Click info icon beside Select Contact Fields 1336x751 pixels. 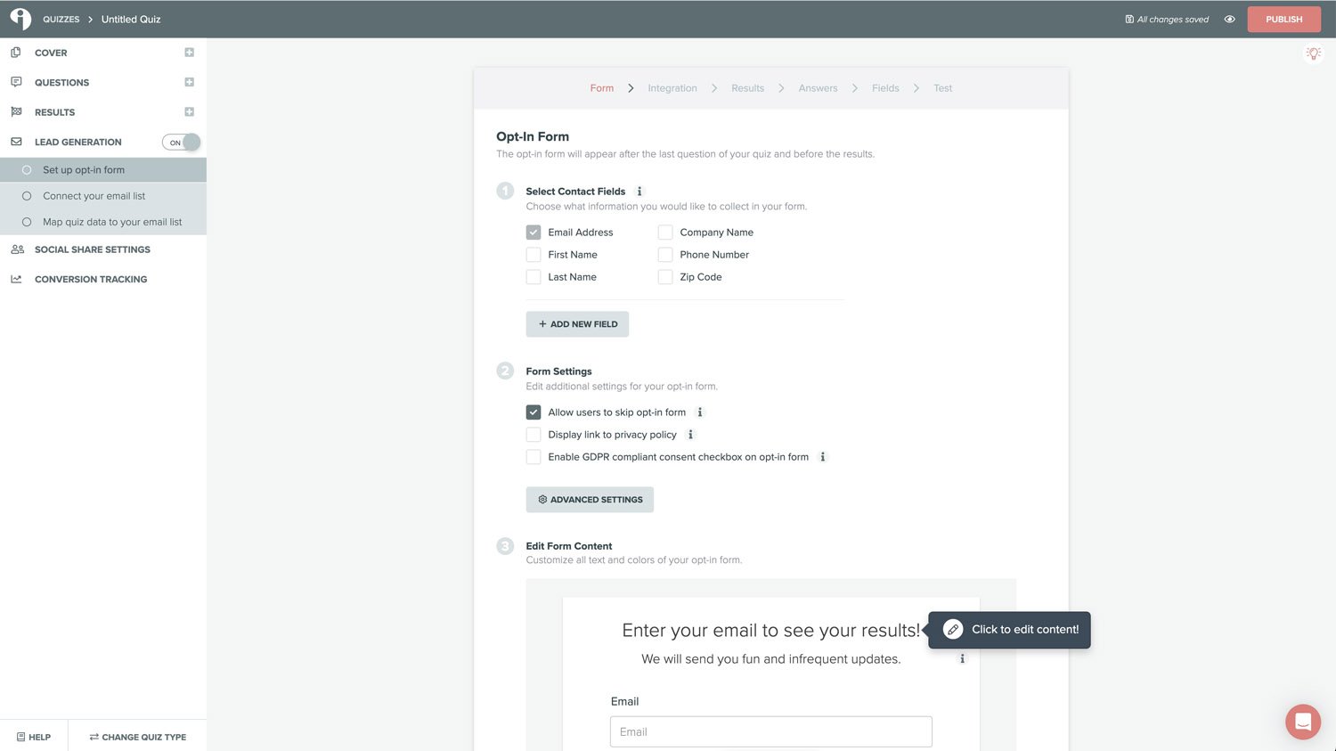pyautogui.click(x=639, y=192)
